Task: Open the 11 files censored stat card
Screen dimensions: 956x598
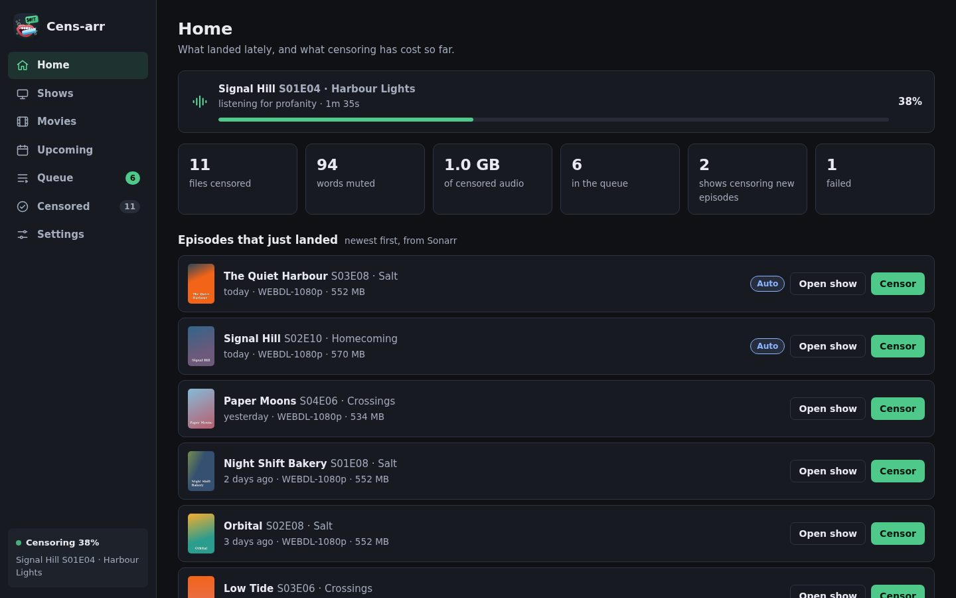Action: pos(238,179)
